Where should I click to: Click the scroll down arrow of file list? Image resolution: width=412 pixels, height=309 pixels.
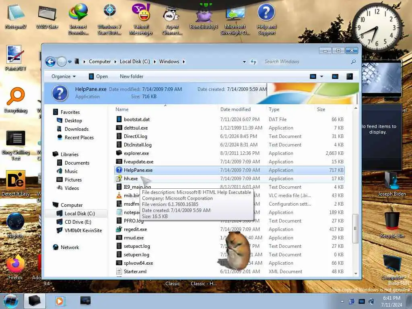tap(356, 273)
